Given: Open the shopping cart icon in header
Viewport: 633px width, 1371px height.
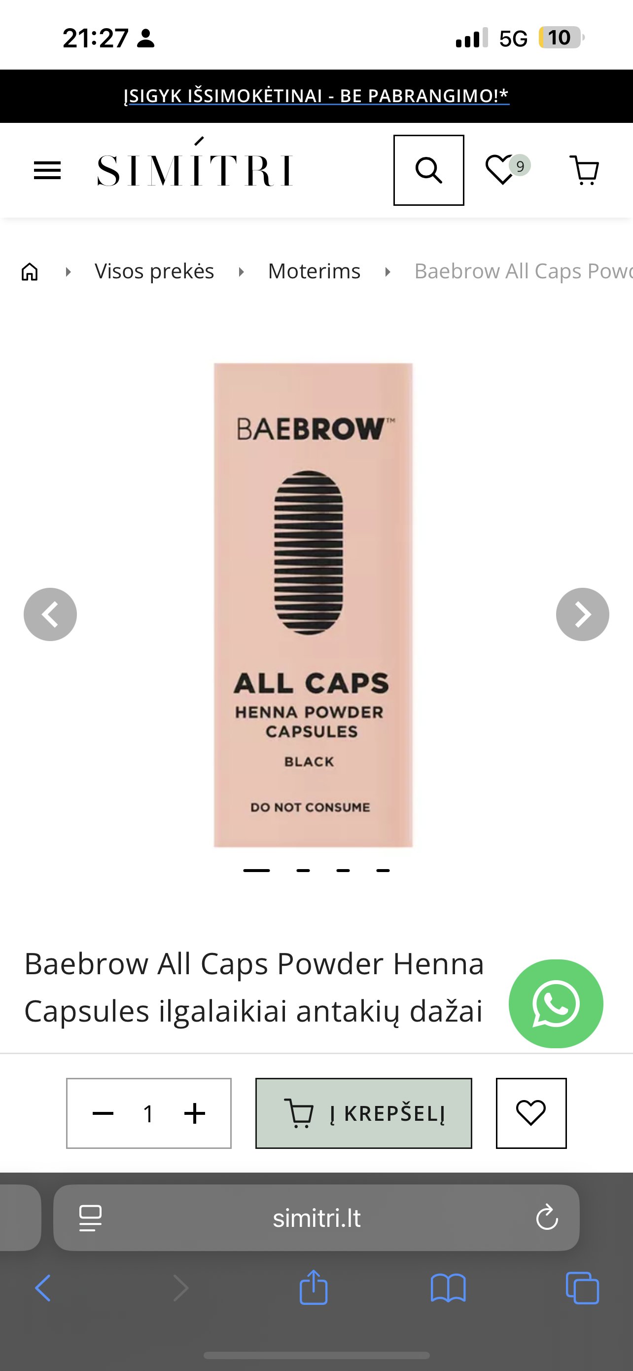Looking at the screenshot, I should pyautogui.click(x=584, y=170).
